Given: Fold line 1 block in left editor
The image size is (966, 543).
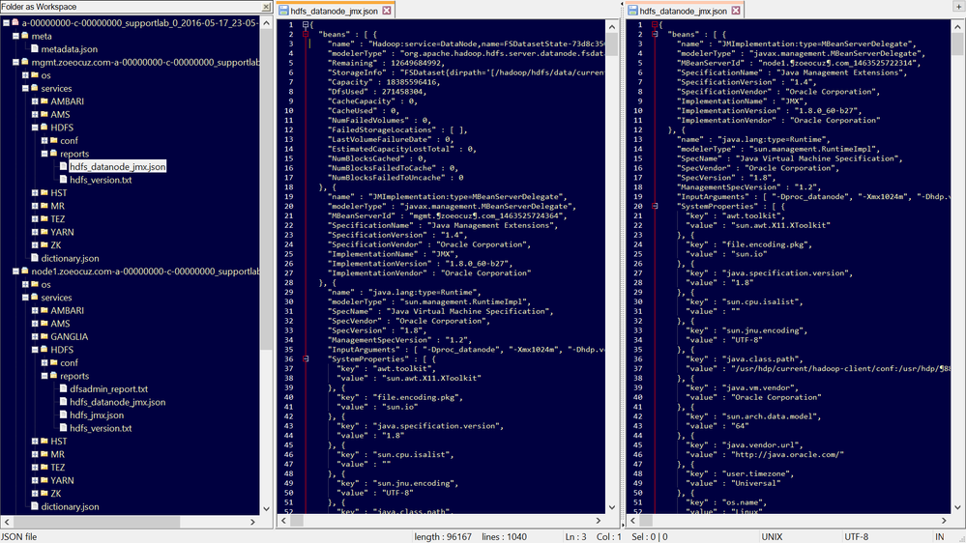Looking at the screenshot, I should point(306,24).
